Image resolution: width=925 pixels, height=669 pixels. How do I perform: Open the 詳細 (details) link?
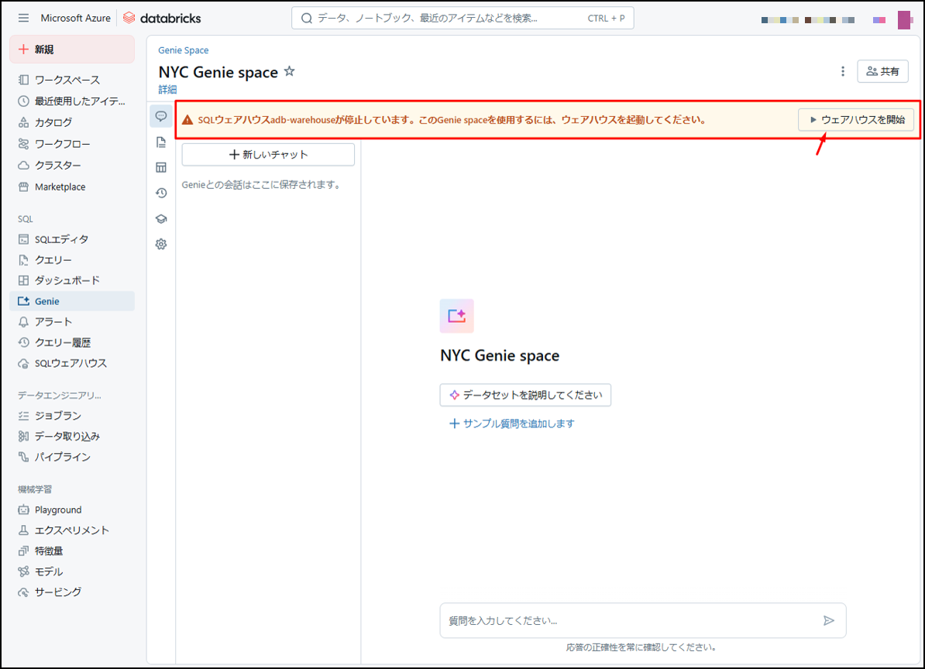pos(167,90)
